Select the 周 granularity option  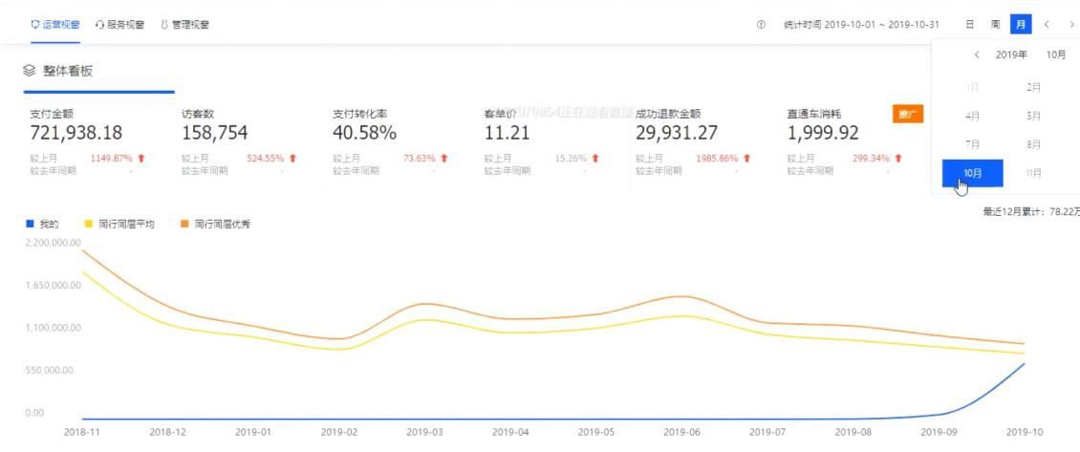[x=995, y=25]
